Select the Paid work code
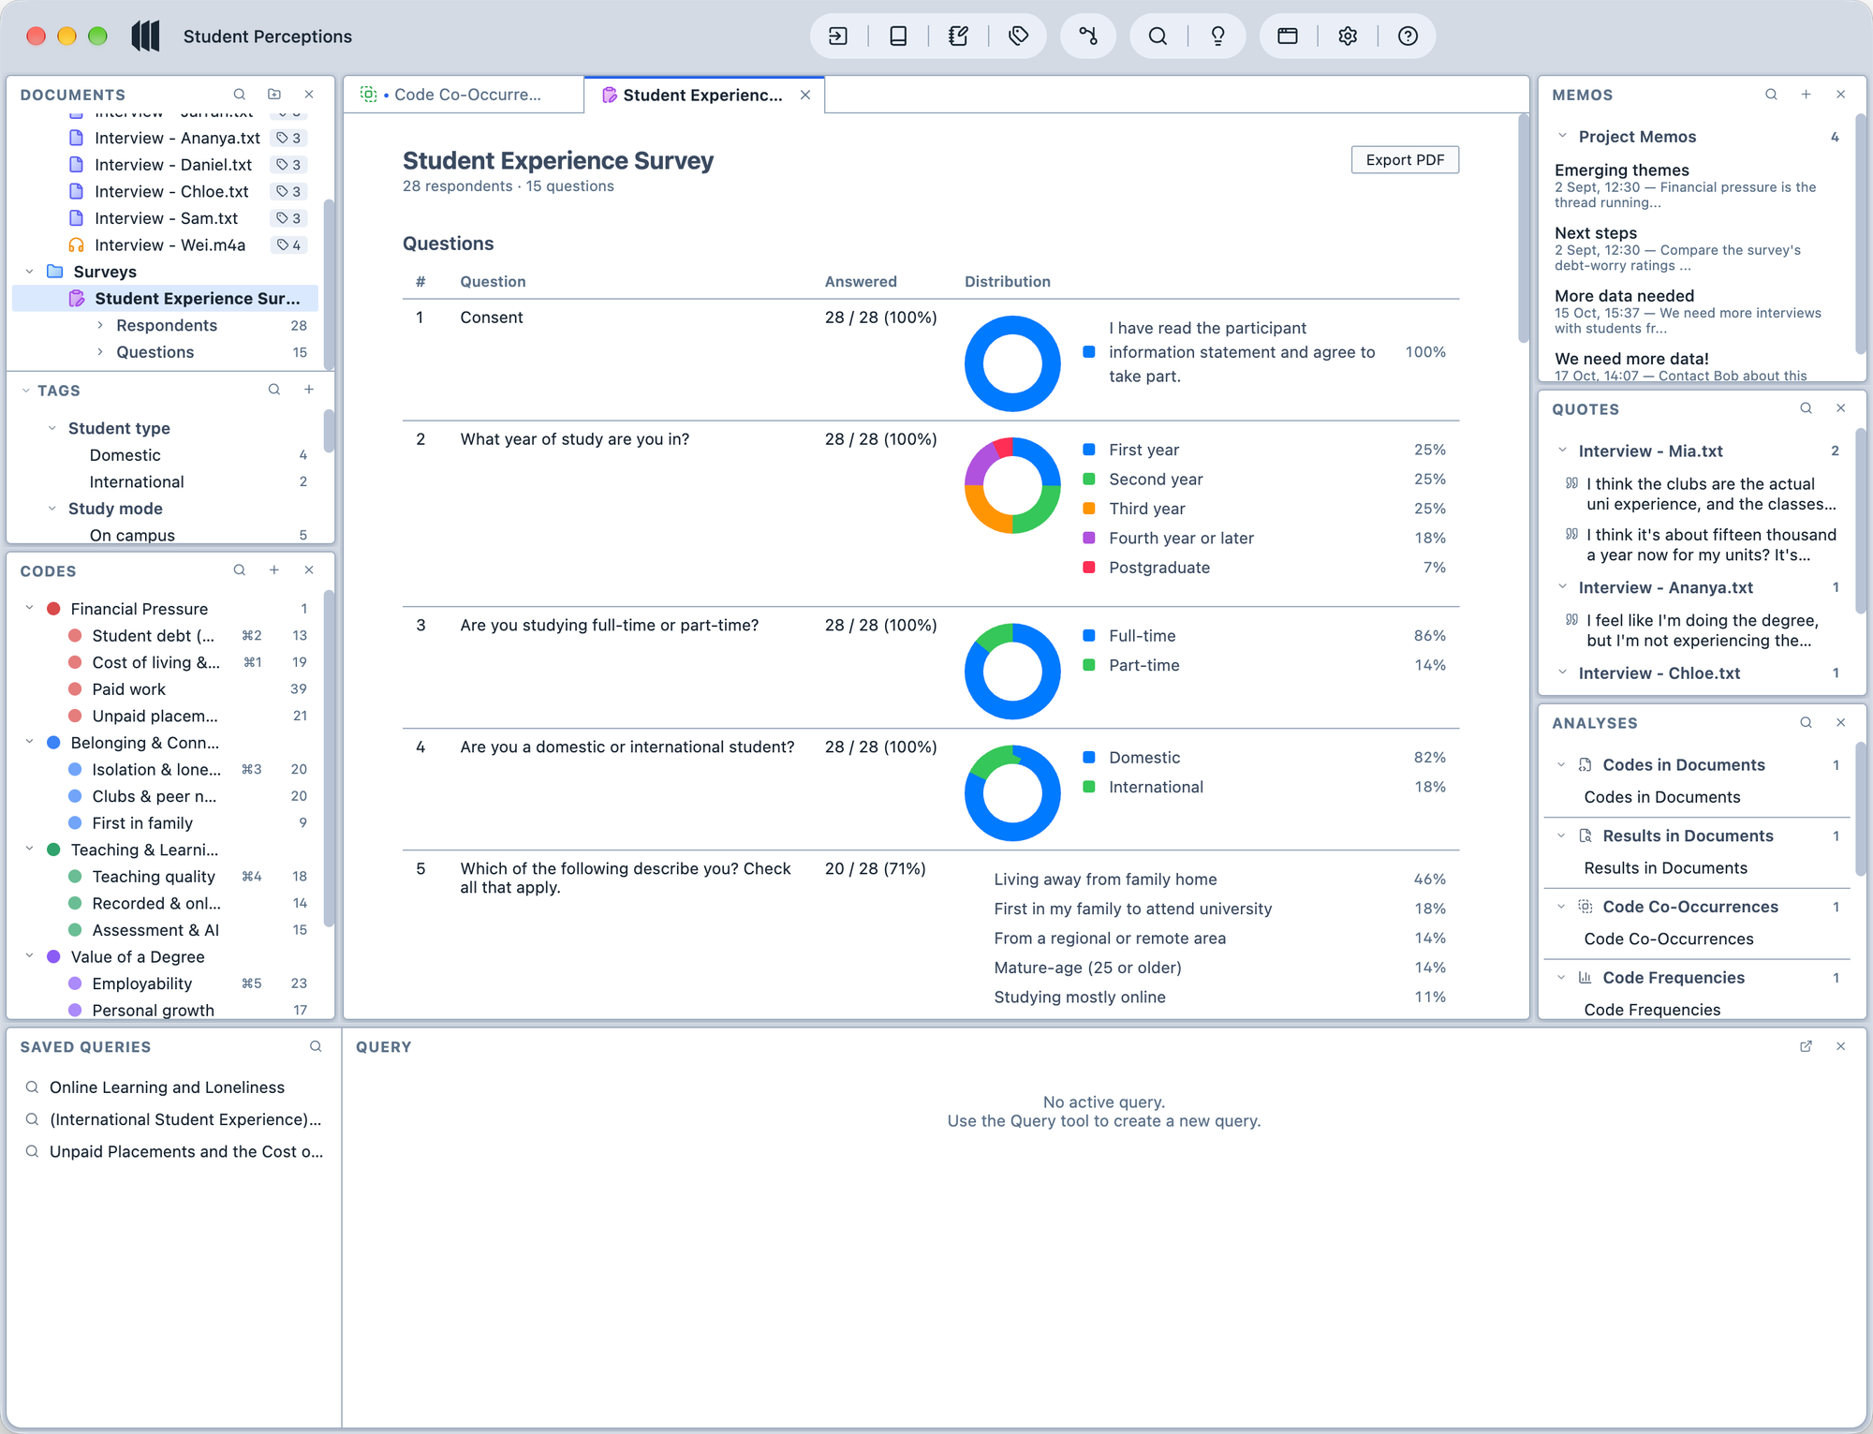Viewport: 1873px width, 1434px height. (x=128, y=689)
